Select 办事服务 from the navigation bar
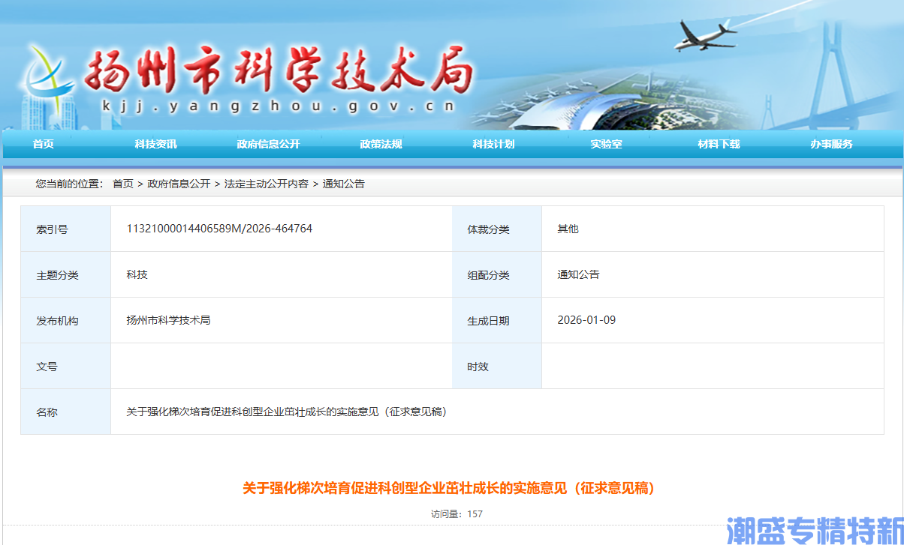This screenshot has width=904, height=545. point(830,145)
